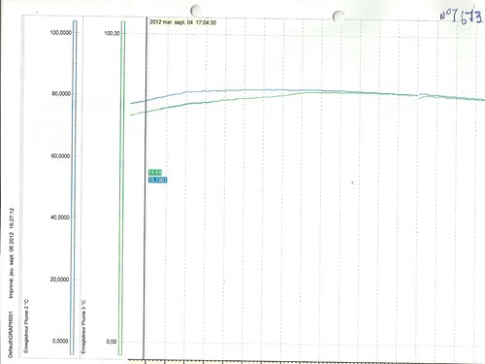485x364 pixels.
Task: Click the 80,0000 axis label
Action: [61, 93]
